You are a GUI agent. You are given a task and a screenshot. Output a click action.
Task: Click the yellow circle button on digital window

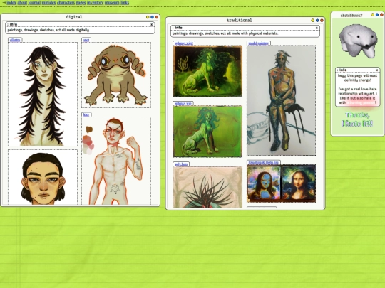(148, 17)
